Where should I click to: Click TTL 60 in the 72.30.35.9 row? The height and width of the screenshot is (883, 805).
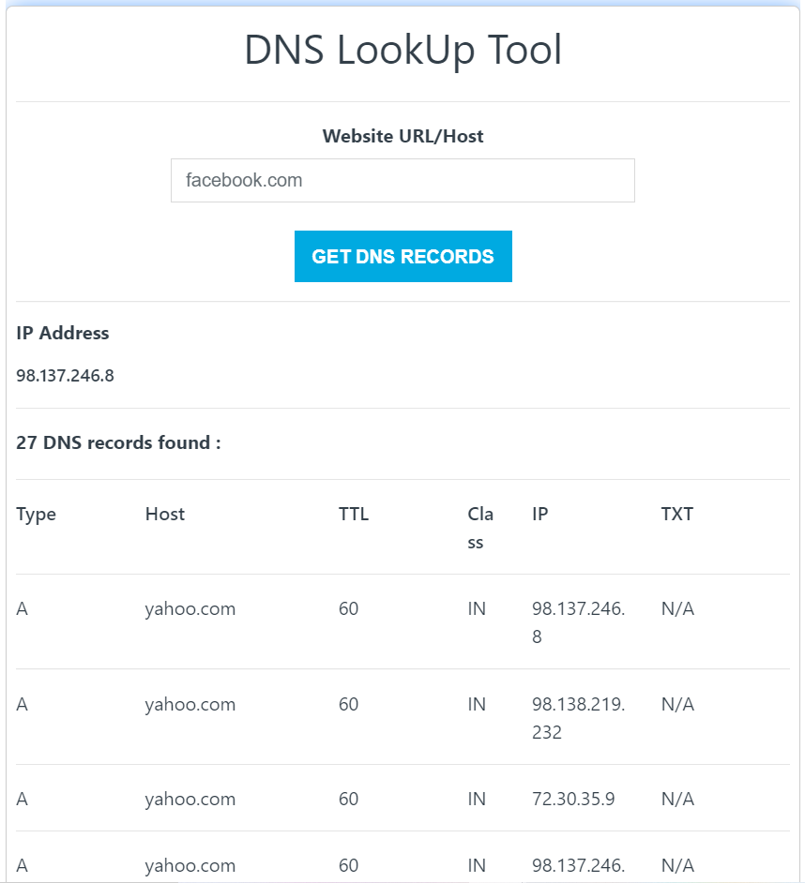348,799
